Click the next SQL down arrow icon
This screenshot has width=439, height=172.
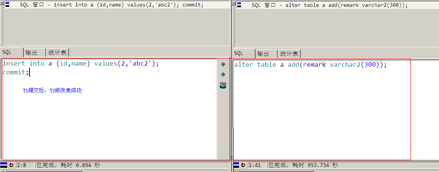223,75
